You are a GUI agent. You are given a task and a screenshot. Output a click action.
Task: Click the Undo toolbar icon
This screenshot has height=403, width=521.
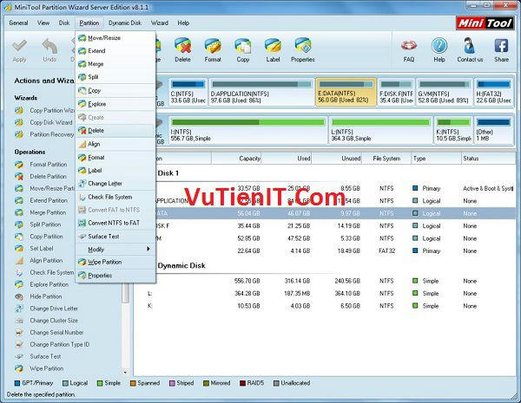click(49, 47)
